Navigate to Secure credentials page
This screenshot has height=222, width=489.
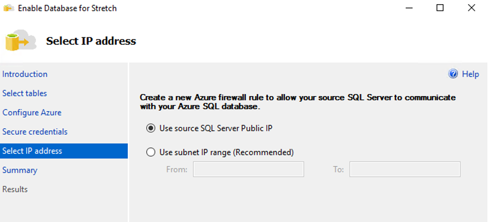click(35, 132)
